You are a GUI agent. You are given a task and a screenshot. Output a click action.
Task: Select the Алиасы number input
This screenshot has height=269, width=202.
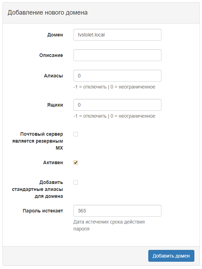[x=117, y=75]
